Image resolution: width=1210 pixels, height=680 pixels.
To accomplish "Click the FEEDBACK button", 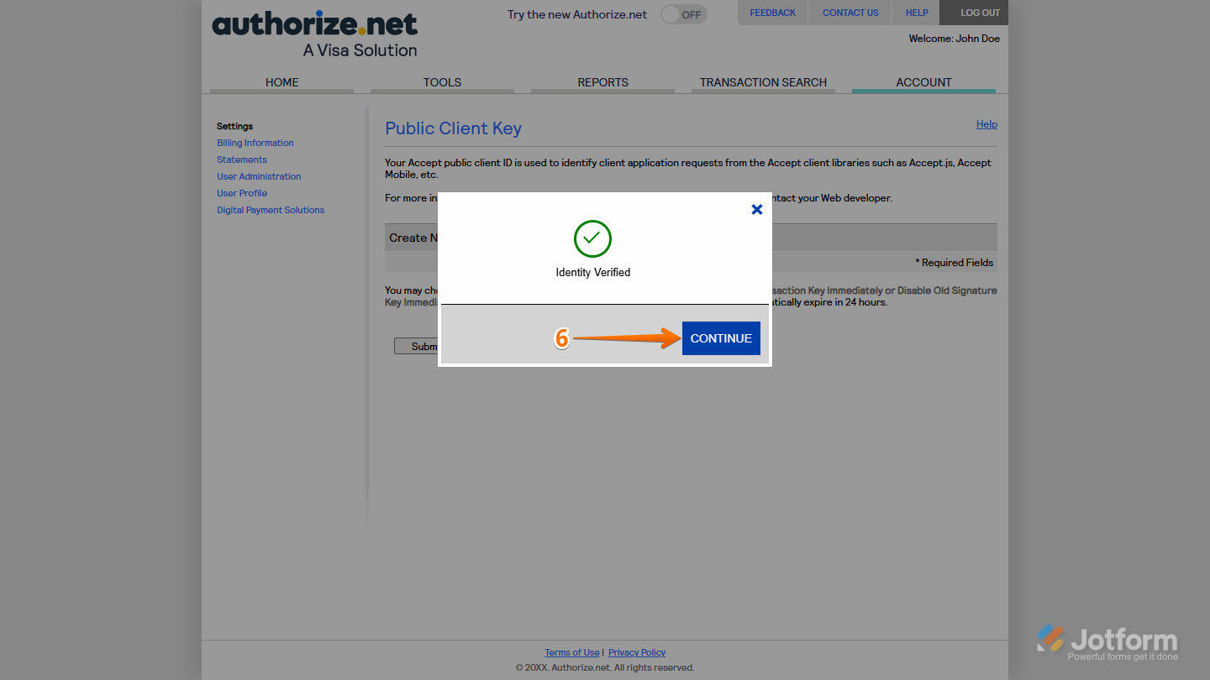I will 771,12.
